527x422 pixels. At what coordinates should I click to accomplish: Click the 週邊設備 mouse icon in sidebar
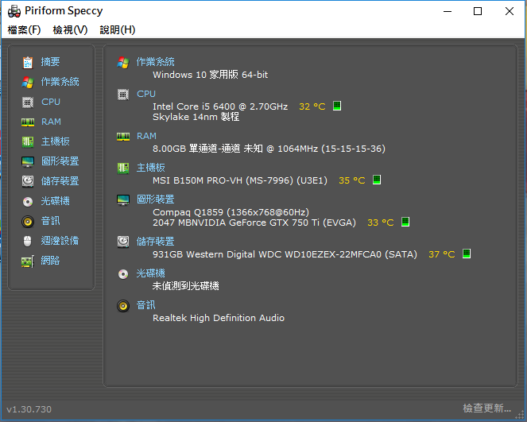tap(28, 242)
